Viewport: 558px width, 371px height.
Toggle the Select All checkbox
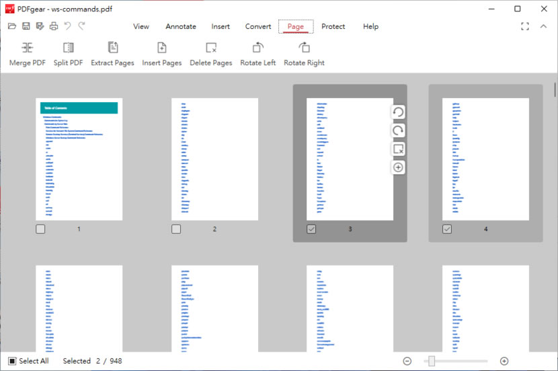click(12, 361)
